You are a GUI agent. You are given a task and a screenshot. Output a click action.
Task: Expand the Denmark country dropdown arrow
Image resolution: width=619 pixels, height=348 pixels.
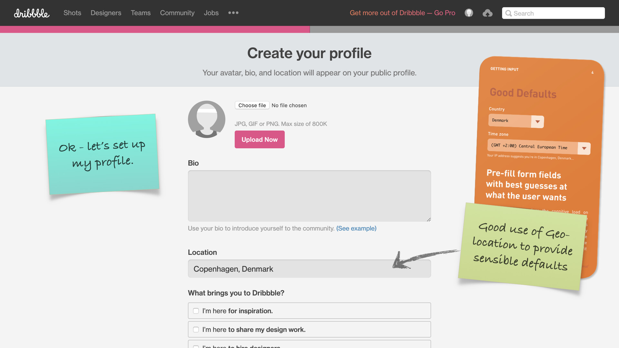(537, 122)
